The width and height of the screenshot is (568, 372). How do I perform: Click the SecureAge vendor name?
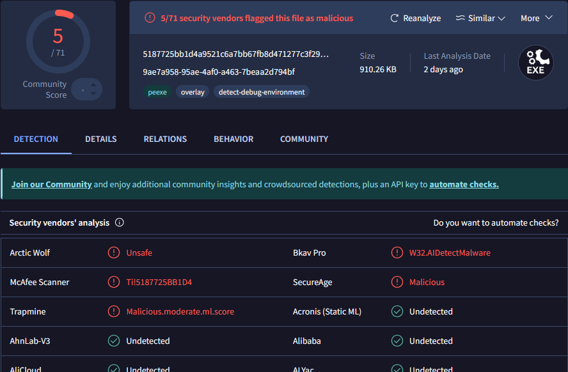click(312, 282)
